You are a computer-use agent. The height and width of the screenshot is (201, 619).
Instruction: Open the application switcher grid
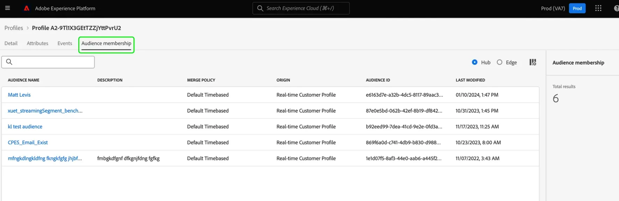[598, 8]
